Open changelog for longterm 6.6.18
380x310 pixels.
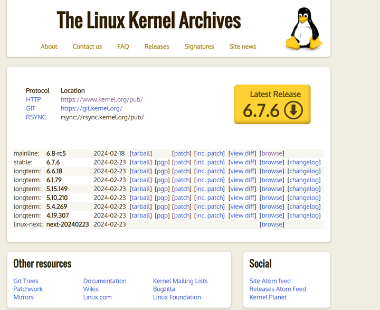[x=304, y=171]
